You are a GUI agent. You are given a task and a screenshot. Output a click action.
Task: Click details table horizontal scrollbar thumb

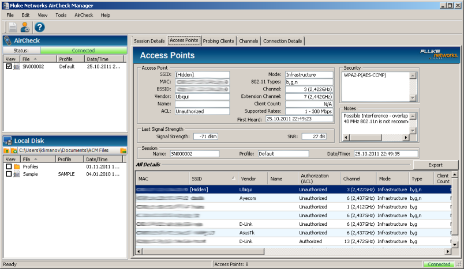tap(203, 252)
